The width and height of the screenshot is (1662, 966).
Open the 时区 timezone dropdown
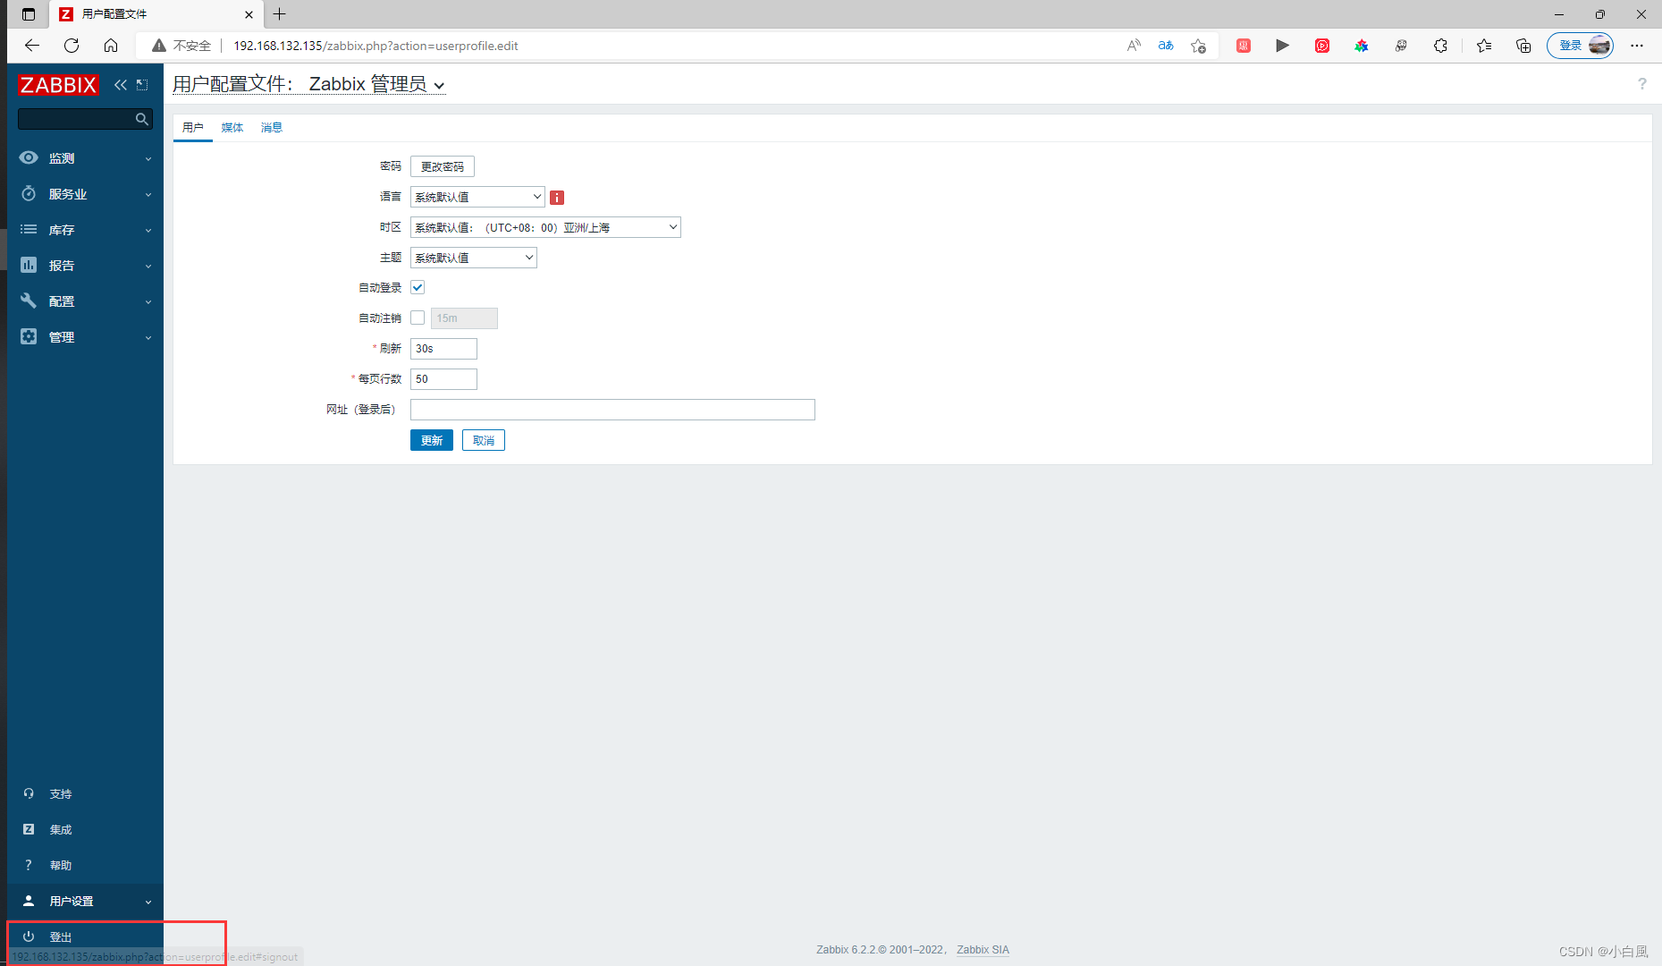[x=545, y=227]
